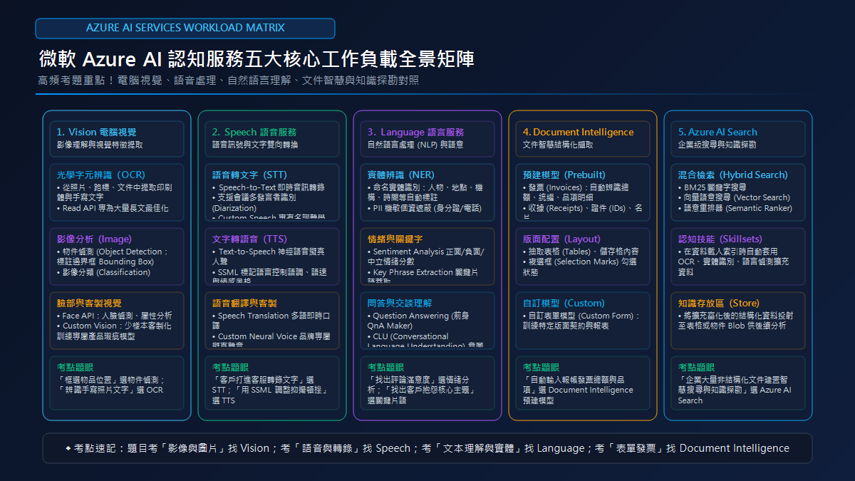Click the 抽取表格 (Tables) bullet
This screenshot has height=481, width=855.
(x=581, y=252)
